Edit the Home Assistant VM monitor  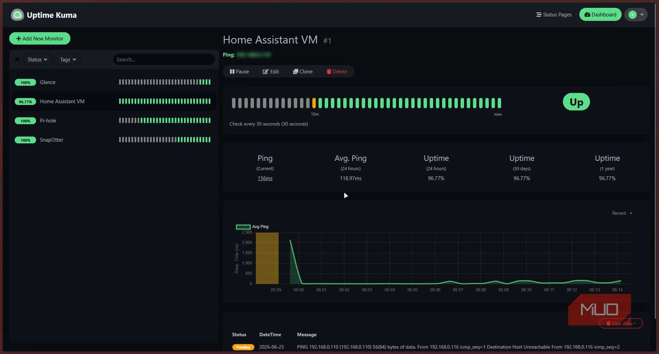(271, 72)
